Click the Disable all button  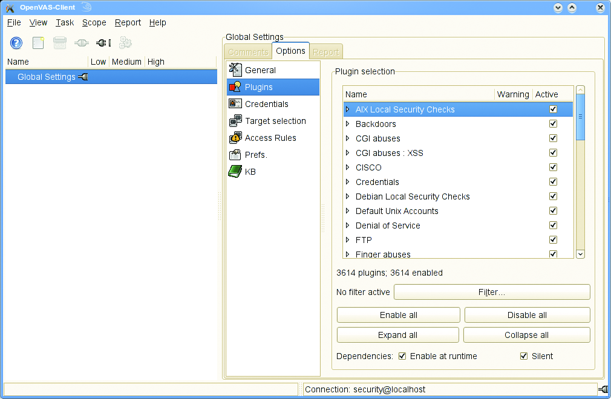526,315
